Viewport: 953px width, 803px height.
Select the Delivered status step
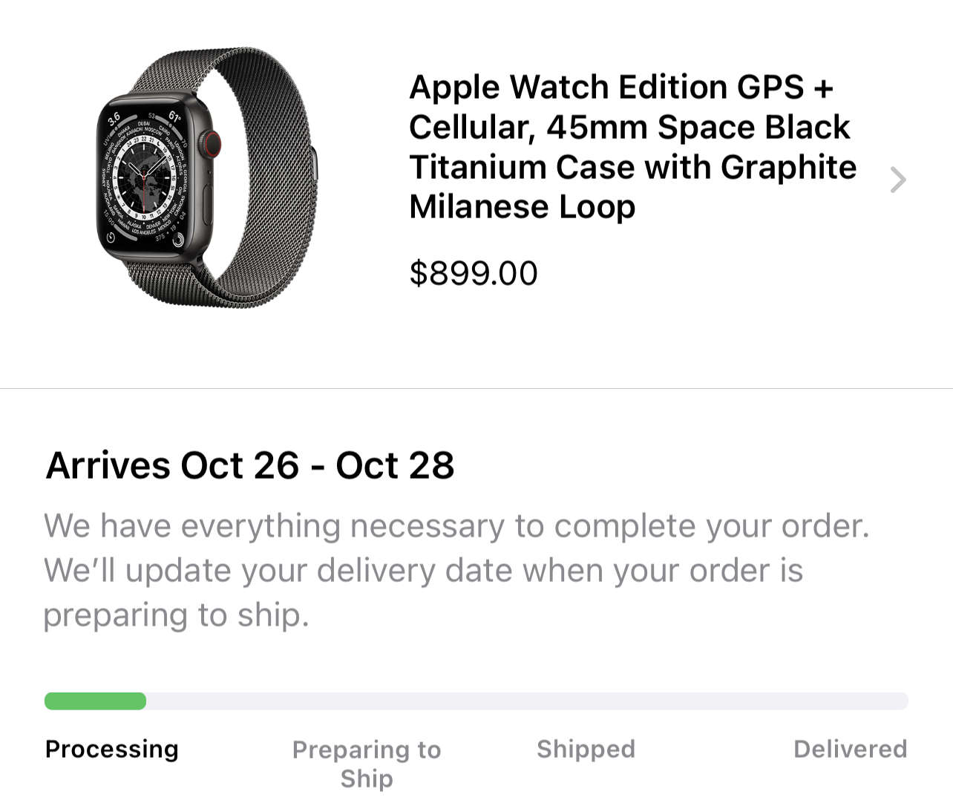851,749
